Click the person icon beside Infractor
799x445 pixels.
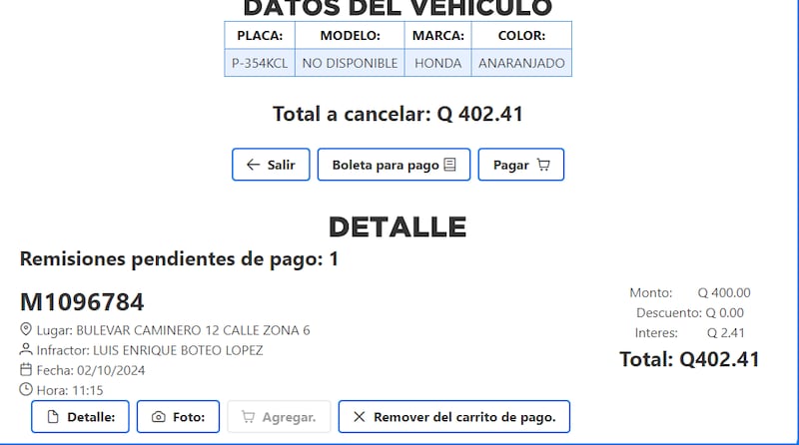pos(26,349)
